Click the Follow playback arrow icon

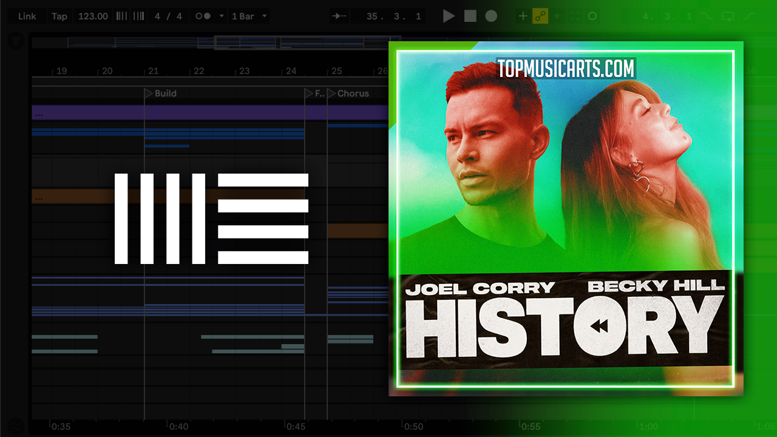coord(340,16)
